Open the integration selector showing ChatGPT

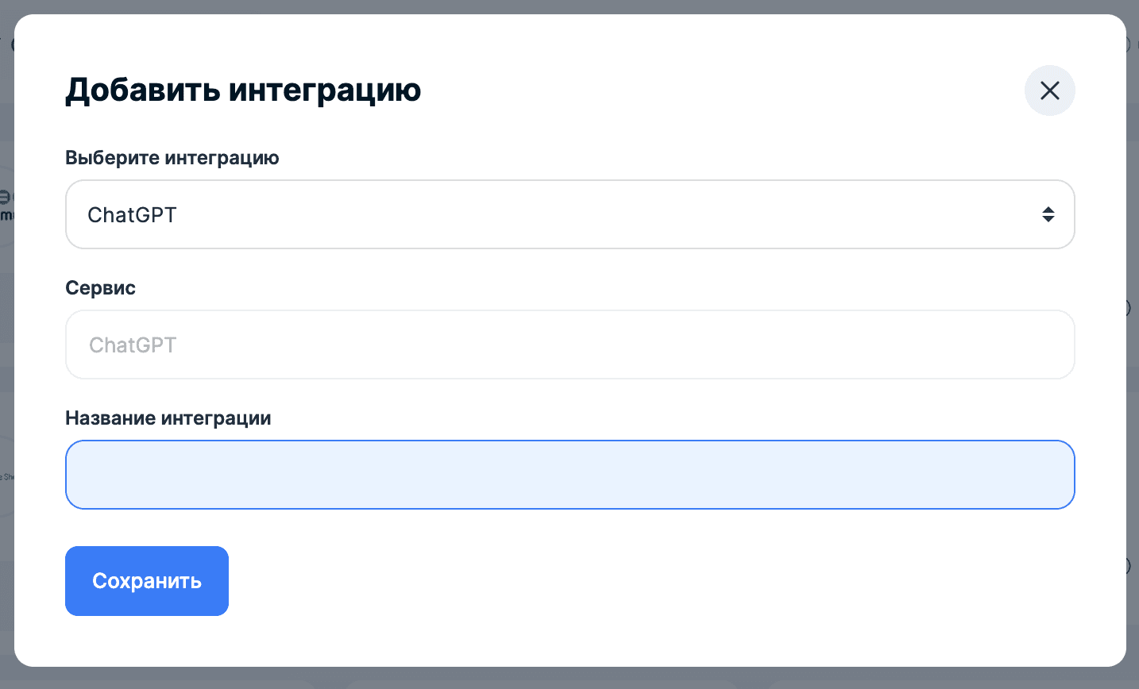(569, 214)
